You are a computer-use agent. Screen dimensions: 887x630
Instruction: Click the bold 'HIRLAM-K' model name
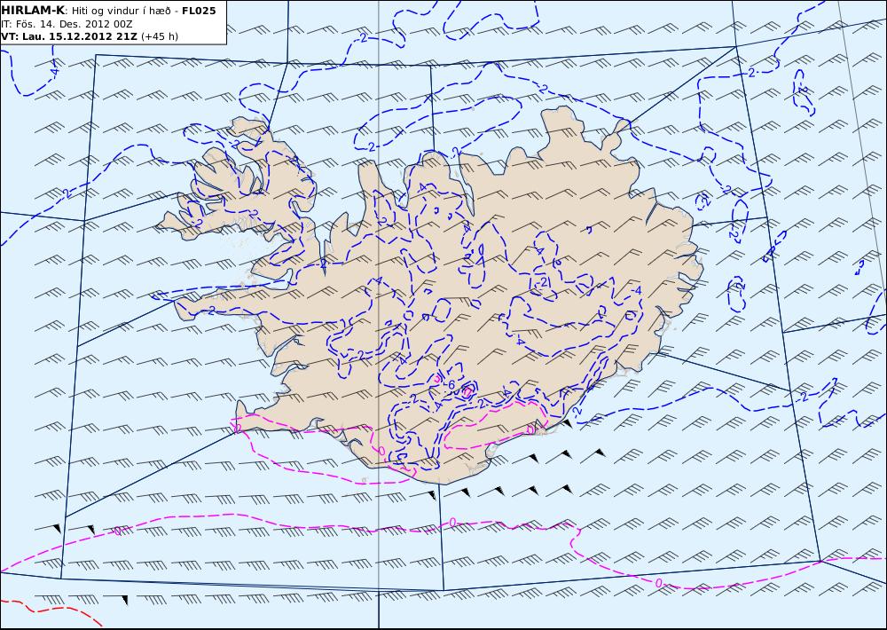point(34,11)
